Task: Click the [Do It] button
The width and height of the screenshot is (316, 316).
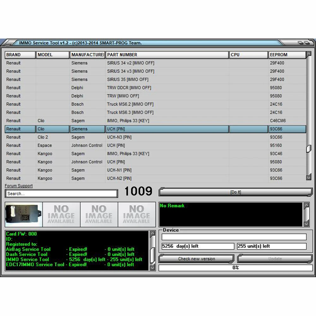Action: pos(236,192)
